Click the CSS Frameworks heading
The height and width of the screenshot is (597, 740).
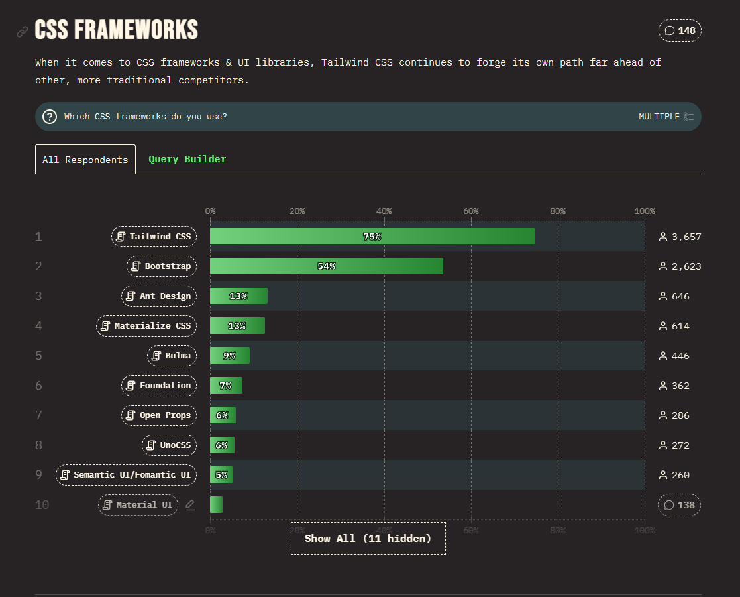click(117, 30)
